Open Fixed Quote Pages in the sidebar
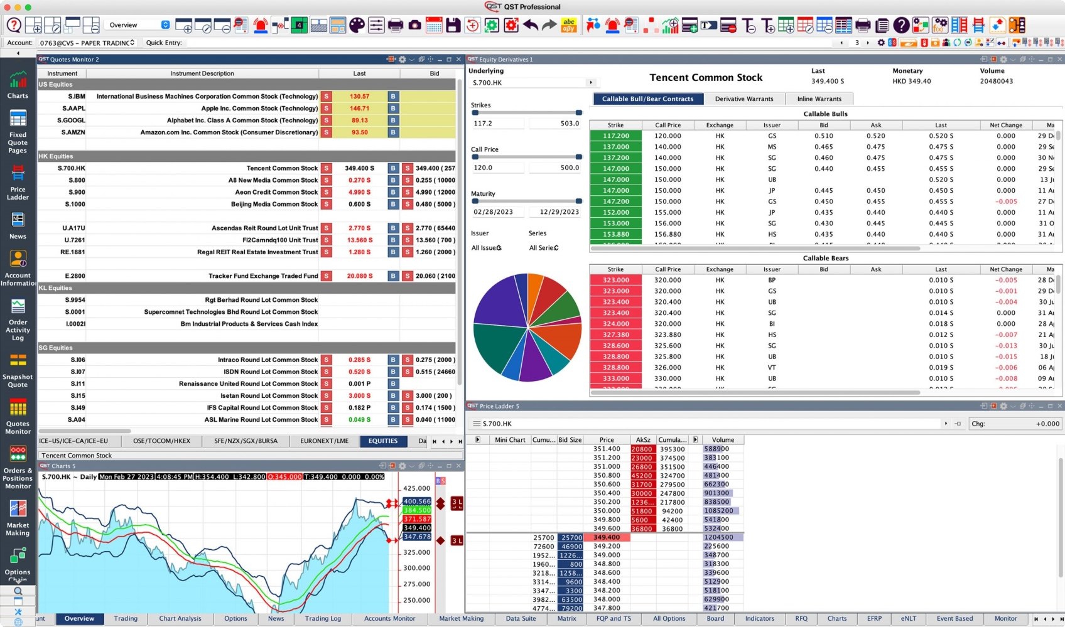Viewport: 1065px width, 627px height. coord(18,132)
